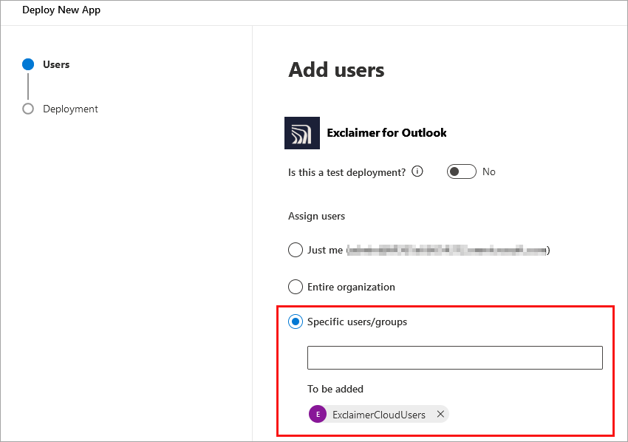Click the purple E avatar of ExclaimerCloudUsers

(318, 414)
